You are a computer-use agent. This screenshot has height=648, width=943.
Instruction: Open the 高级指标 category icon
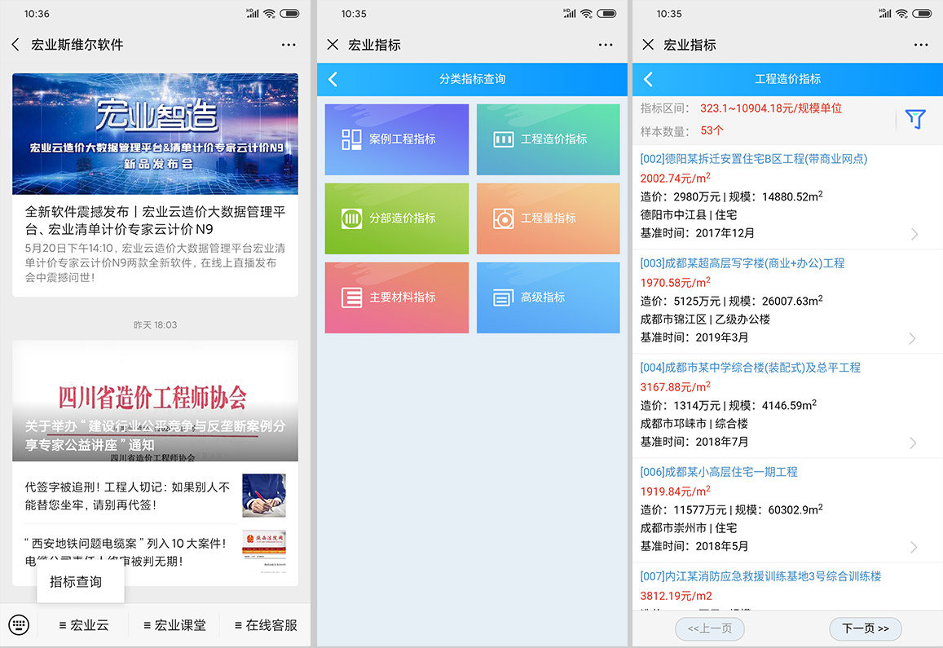[548, 298]
